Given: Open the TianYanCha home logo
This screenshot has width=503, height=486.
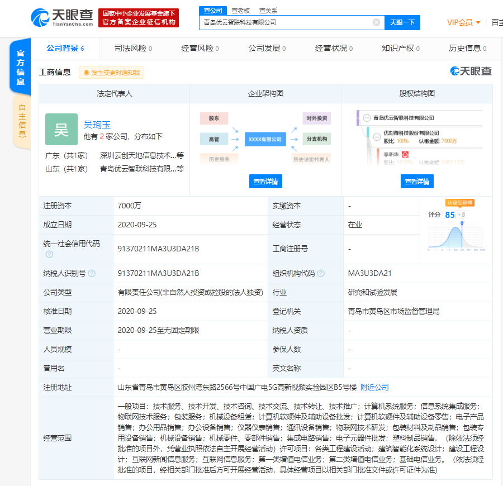Looking at the screenshot, I should tap(62, 17).
